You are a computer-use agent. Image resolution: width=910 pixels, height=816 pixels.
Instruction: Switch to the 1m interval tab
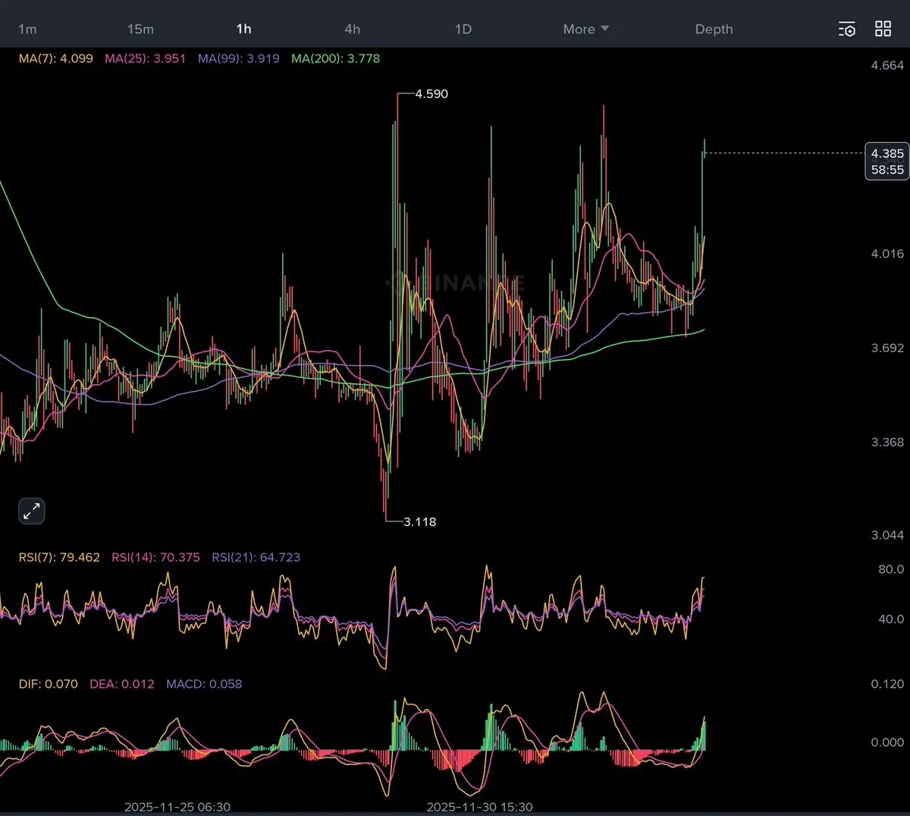tap(27, 29)
